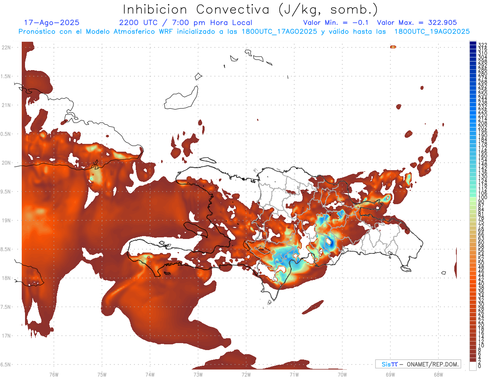Click the "76W" longitude label
The width and height of the screenshot is (492, 380).
pyautogui.click(x=54, y=374)
